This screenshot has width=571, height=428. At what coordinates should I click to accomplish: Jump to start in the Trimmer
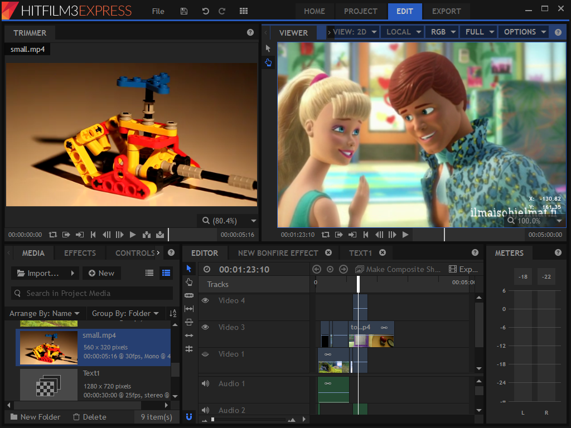click(93, 235)
